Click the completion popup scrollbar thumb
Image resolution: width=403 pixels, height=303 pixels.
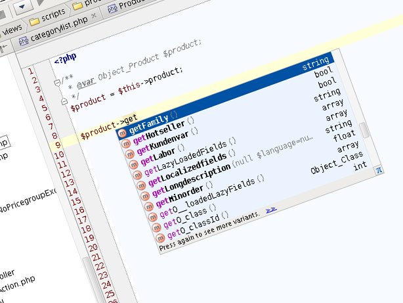click(x=364, y=130)
